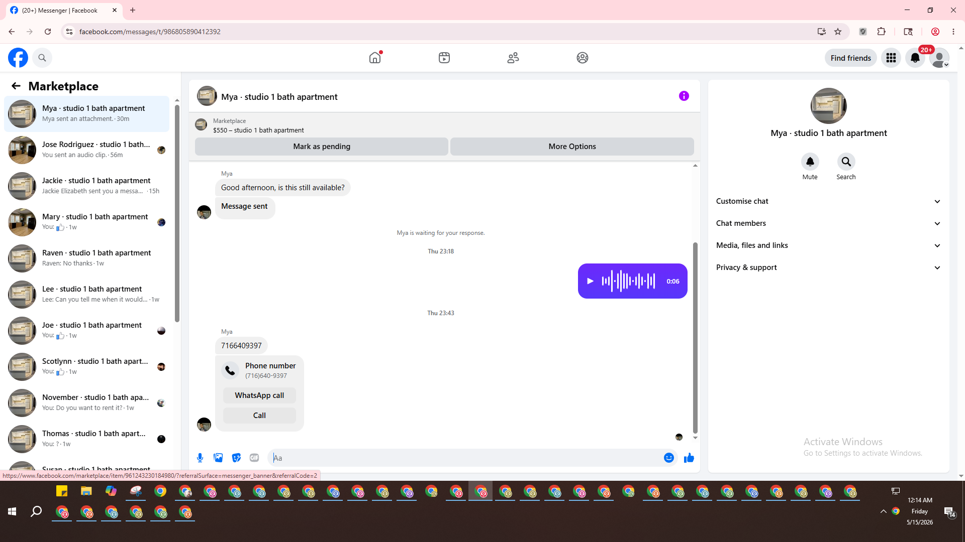
Task: Open the Mary studio apartment conversation
Action: tap(87, 222)
